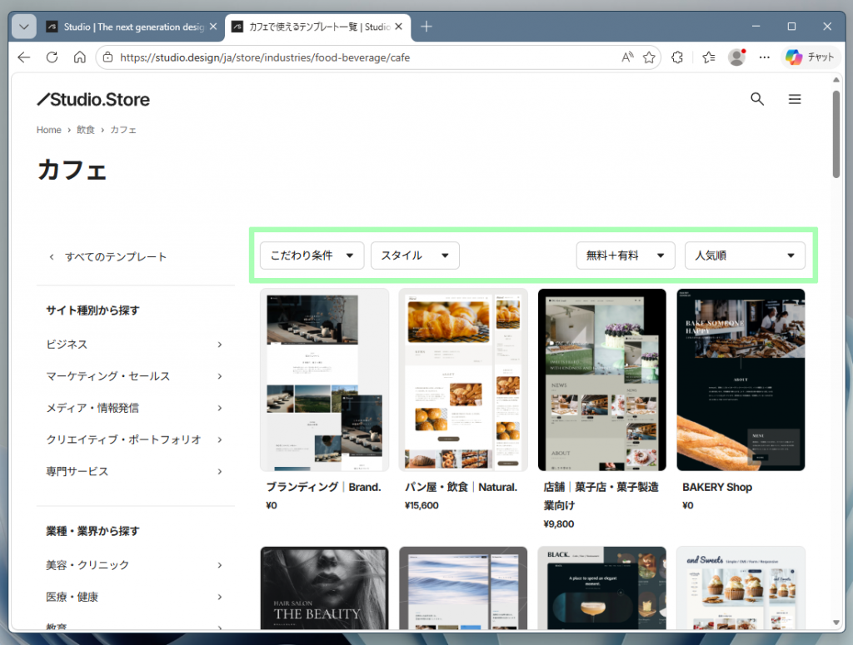Open 店舗 | 菓子店・菓子製造 template title
The height and width of the screenshot is (645, 853).
[601, 496]
